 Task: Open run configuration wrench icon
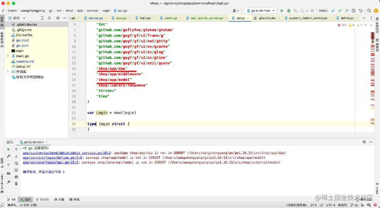pyautogui.click(x=8, y=156)
